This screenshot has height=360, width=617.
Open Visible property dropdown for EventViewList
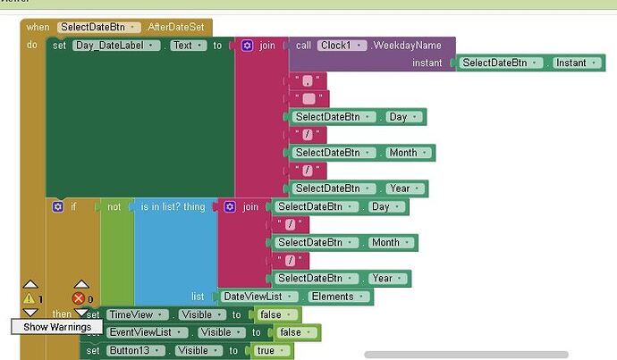222,332
